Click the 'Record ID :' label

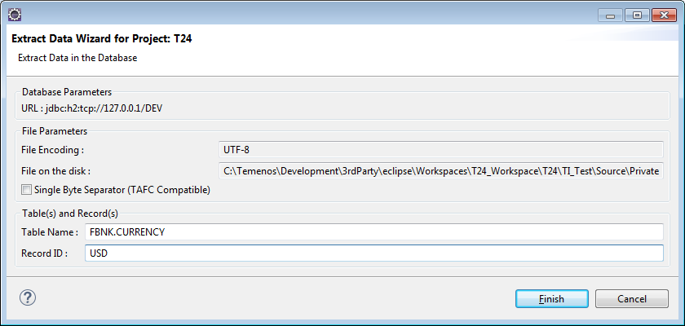tap(45, 253)
